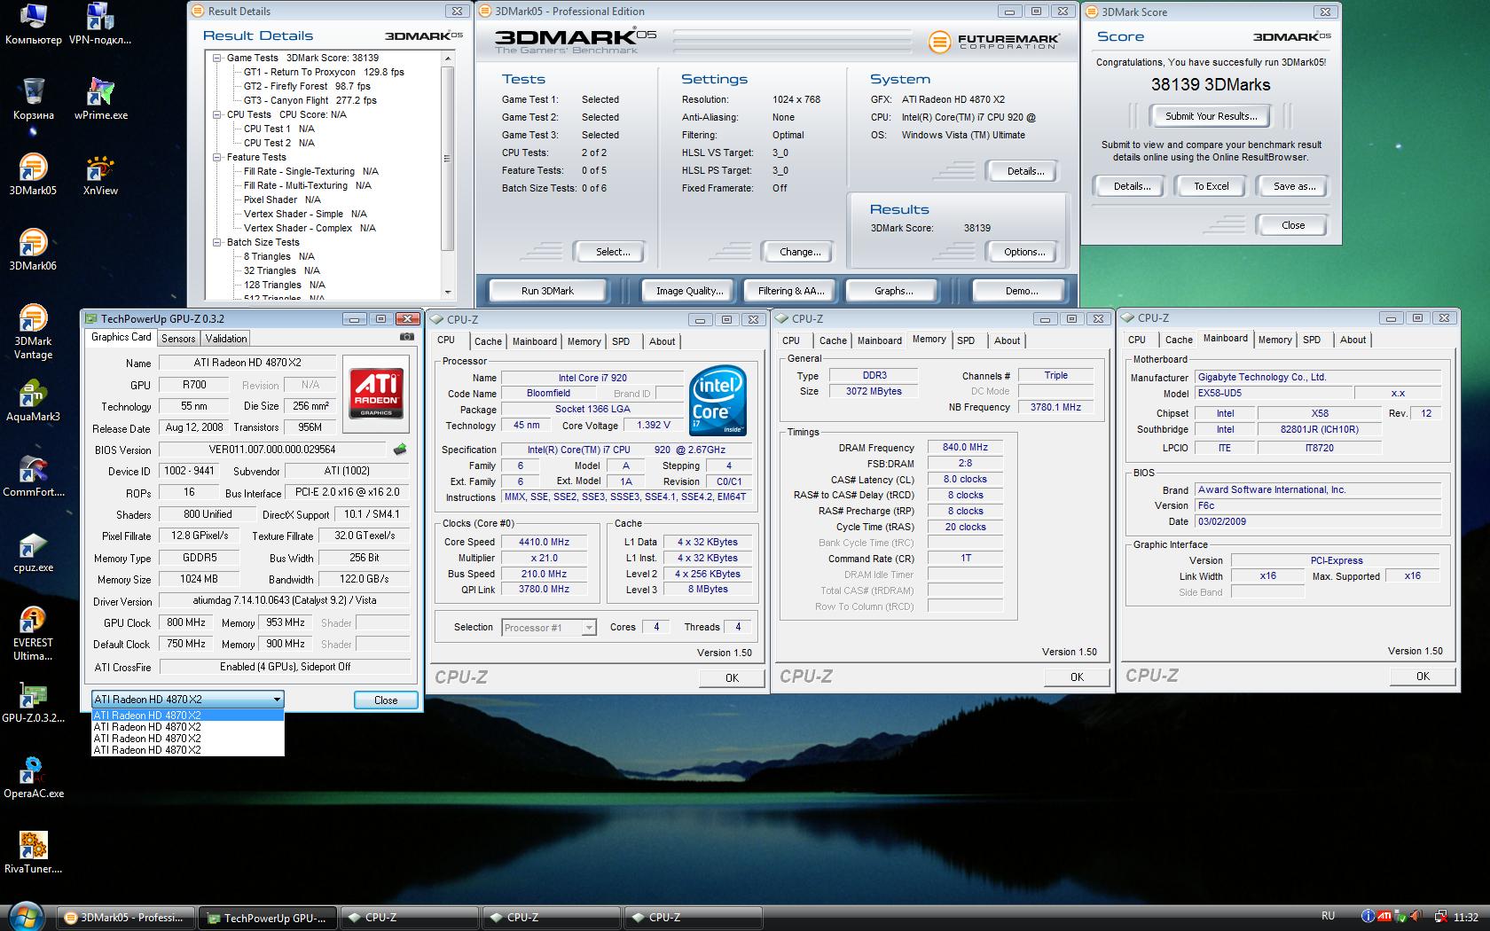Switch to the Validation tab in GPU-Z
Image resolution: width=1490 pixels, height=931 pixels.
pos(226,339)
